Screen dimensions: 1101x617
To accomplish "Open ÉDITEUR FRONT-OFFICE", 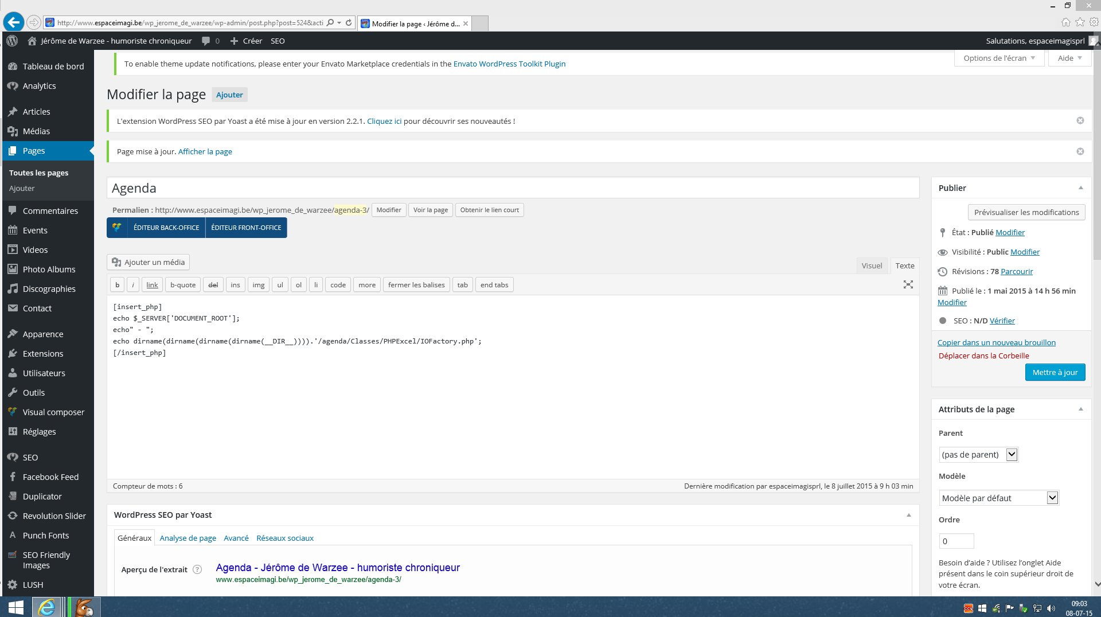I will [246, 227].
